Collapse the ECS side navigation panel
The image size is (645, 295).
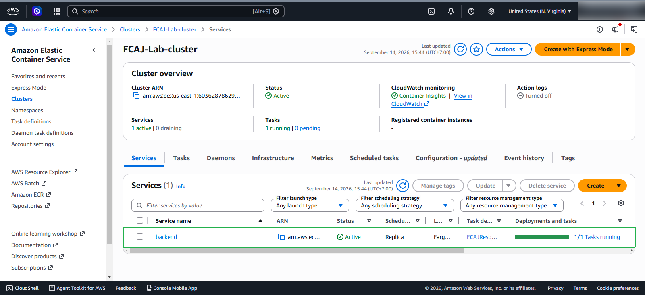click(94, 50)
